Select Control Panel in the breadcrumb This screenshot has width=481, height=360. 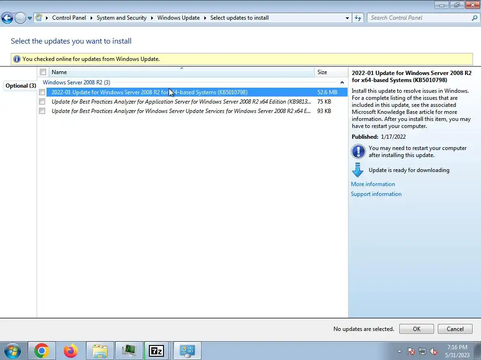pyautogui.click(x=69, y=18)
